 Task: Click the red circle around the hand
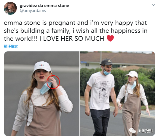(x=53, y=82)
